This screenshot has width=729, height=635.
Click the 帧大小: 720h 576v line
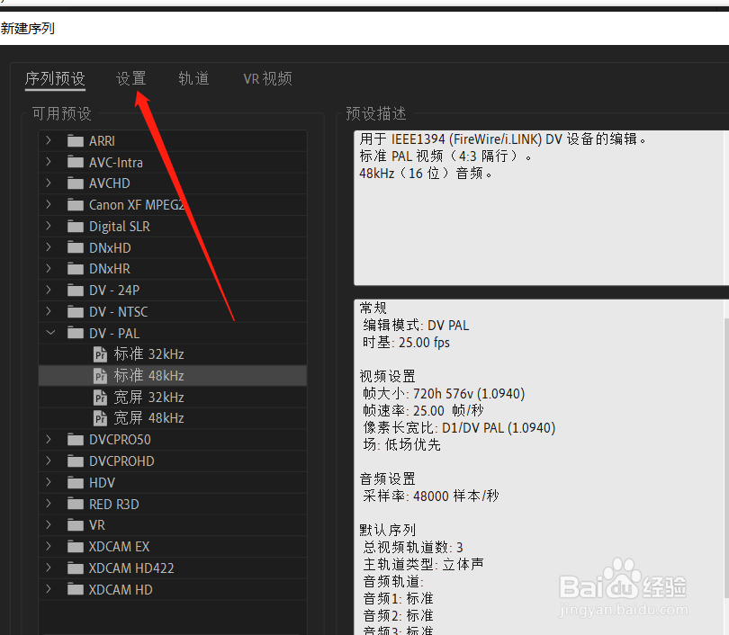(x=444, y=393)
